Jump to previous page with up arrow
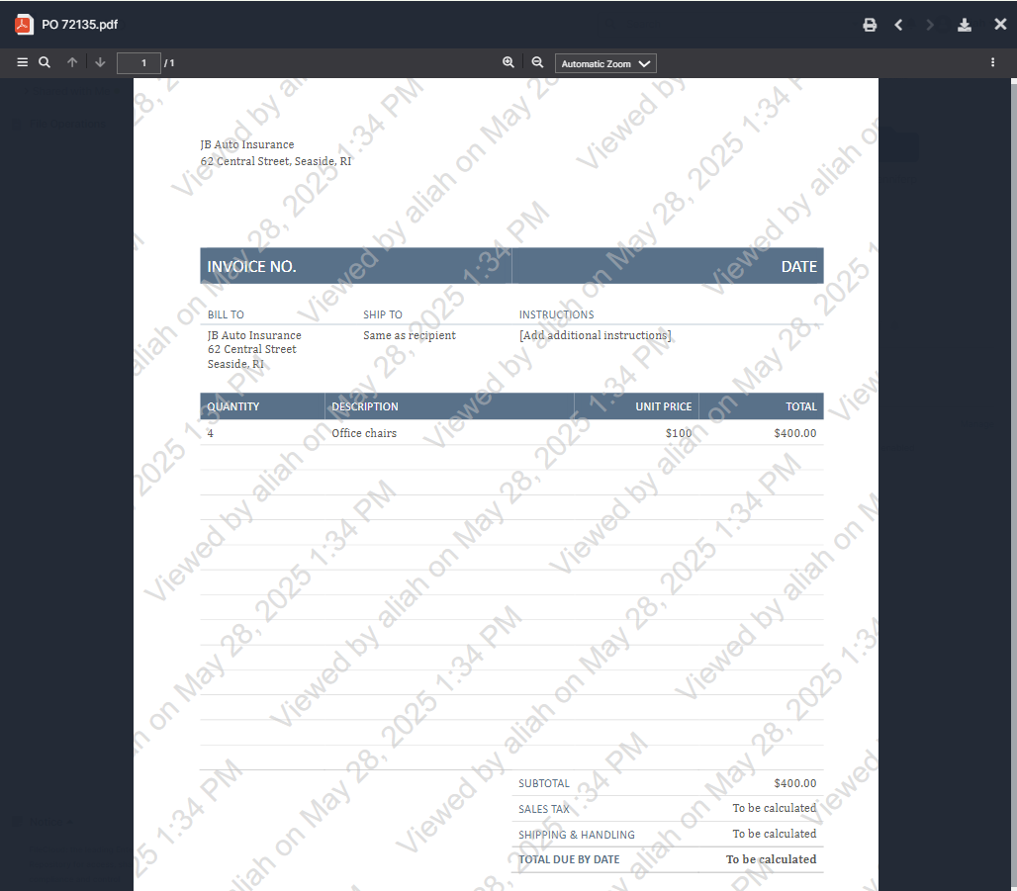The width and height of the screenshot is (1017, 891). tap(72, 62)
